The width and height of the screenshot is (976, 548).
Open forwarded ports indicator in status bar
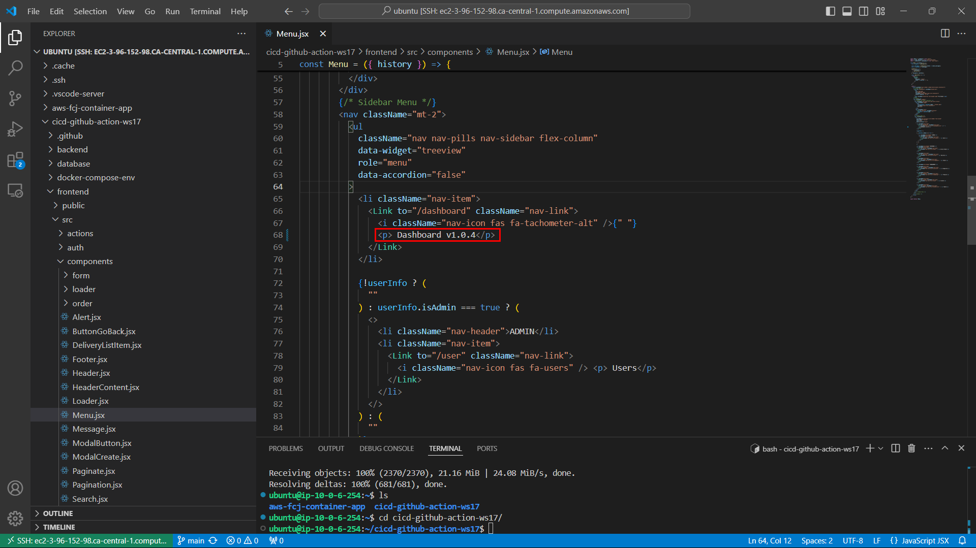tap(276, 541)
